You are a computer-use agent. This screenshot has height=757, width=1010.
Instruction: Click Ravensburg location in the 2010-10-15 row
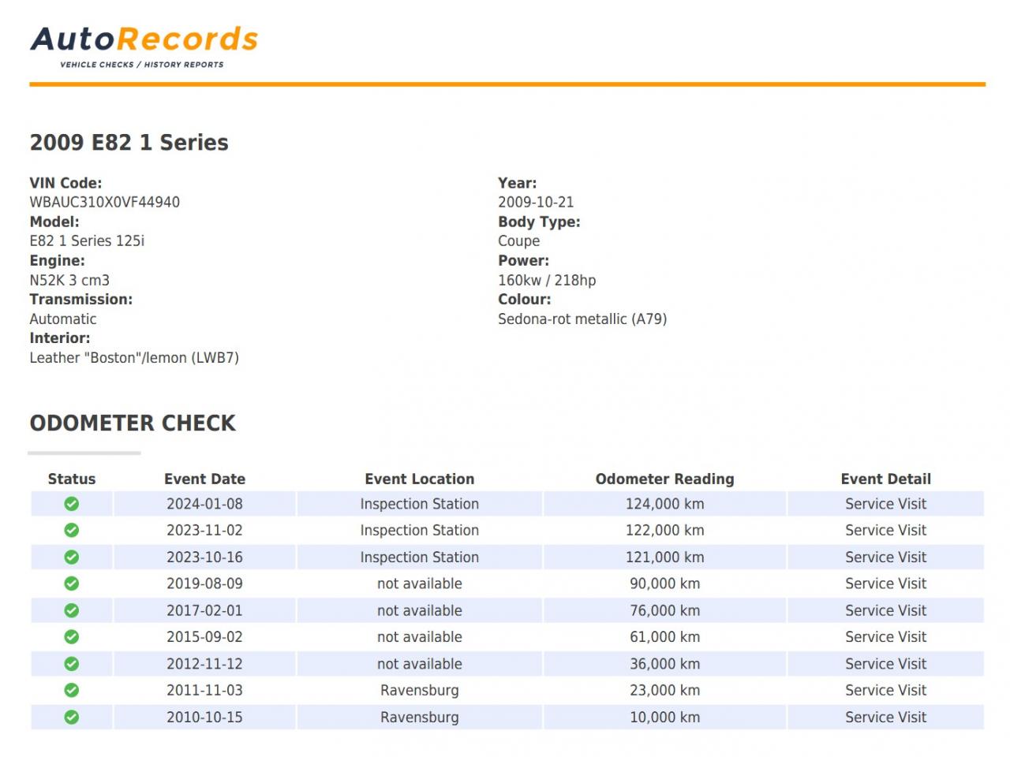point(420,718)
